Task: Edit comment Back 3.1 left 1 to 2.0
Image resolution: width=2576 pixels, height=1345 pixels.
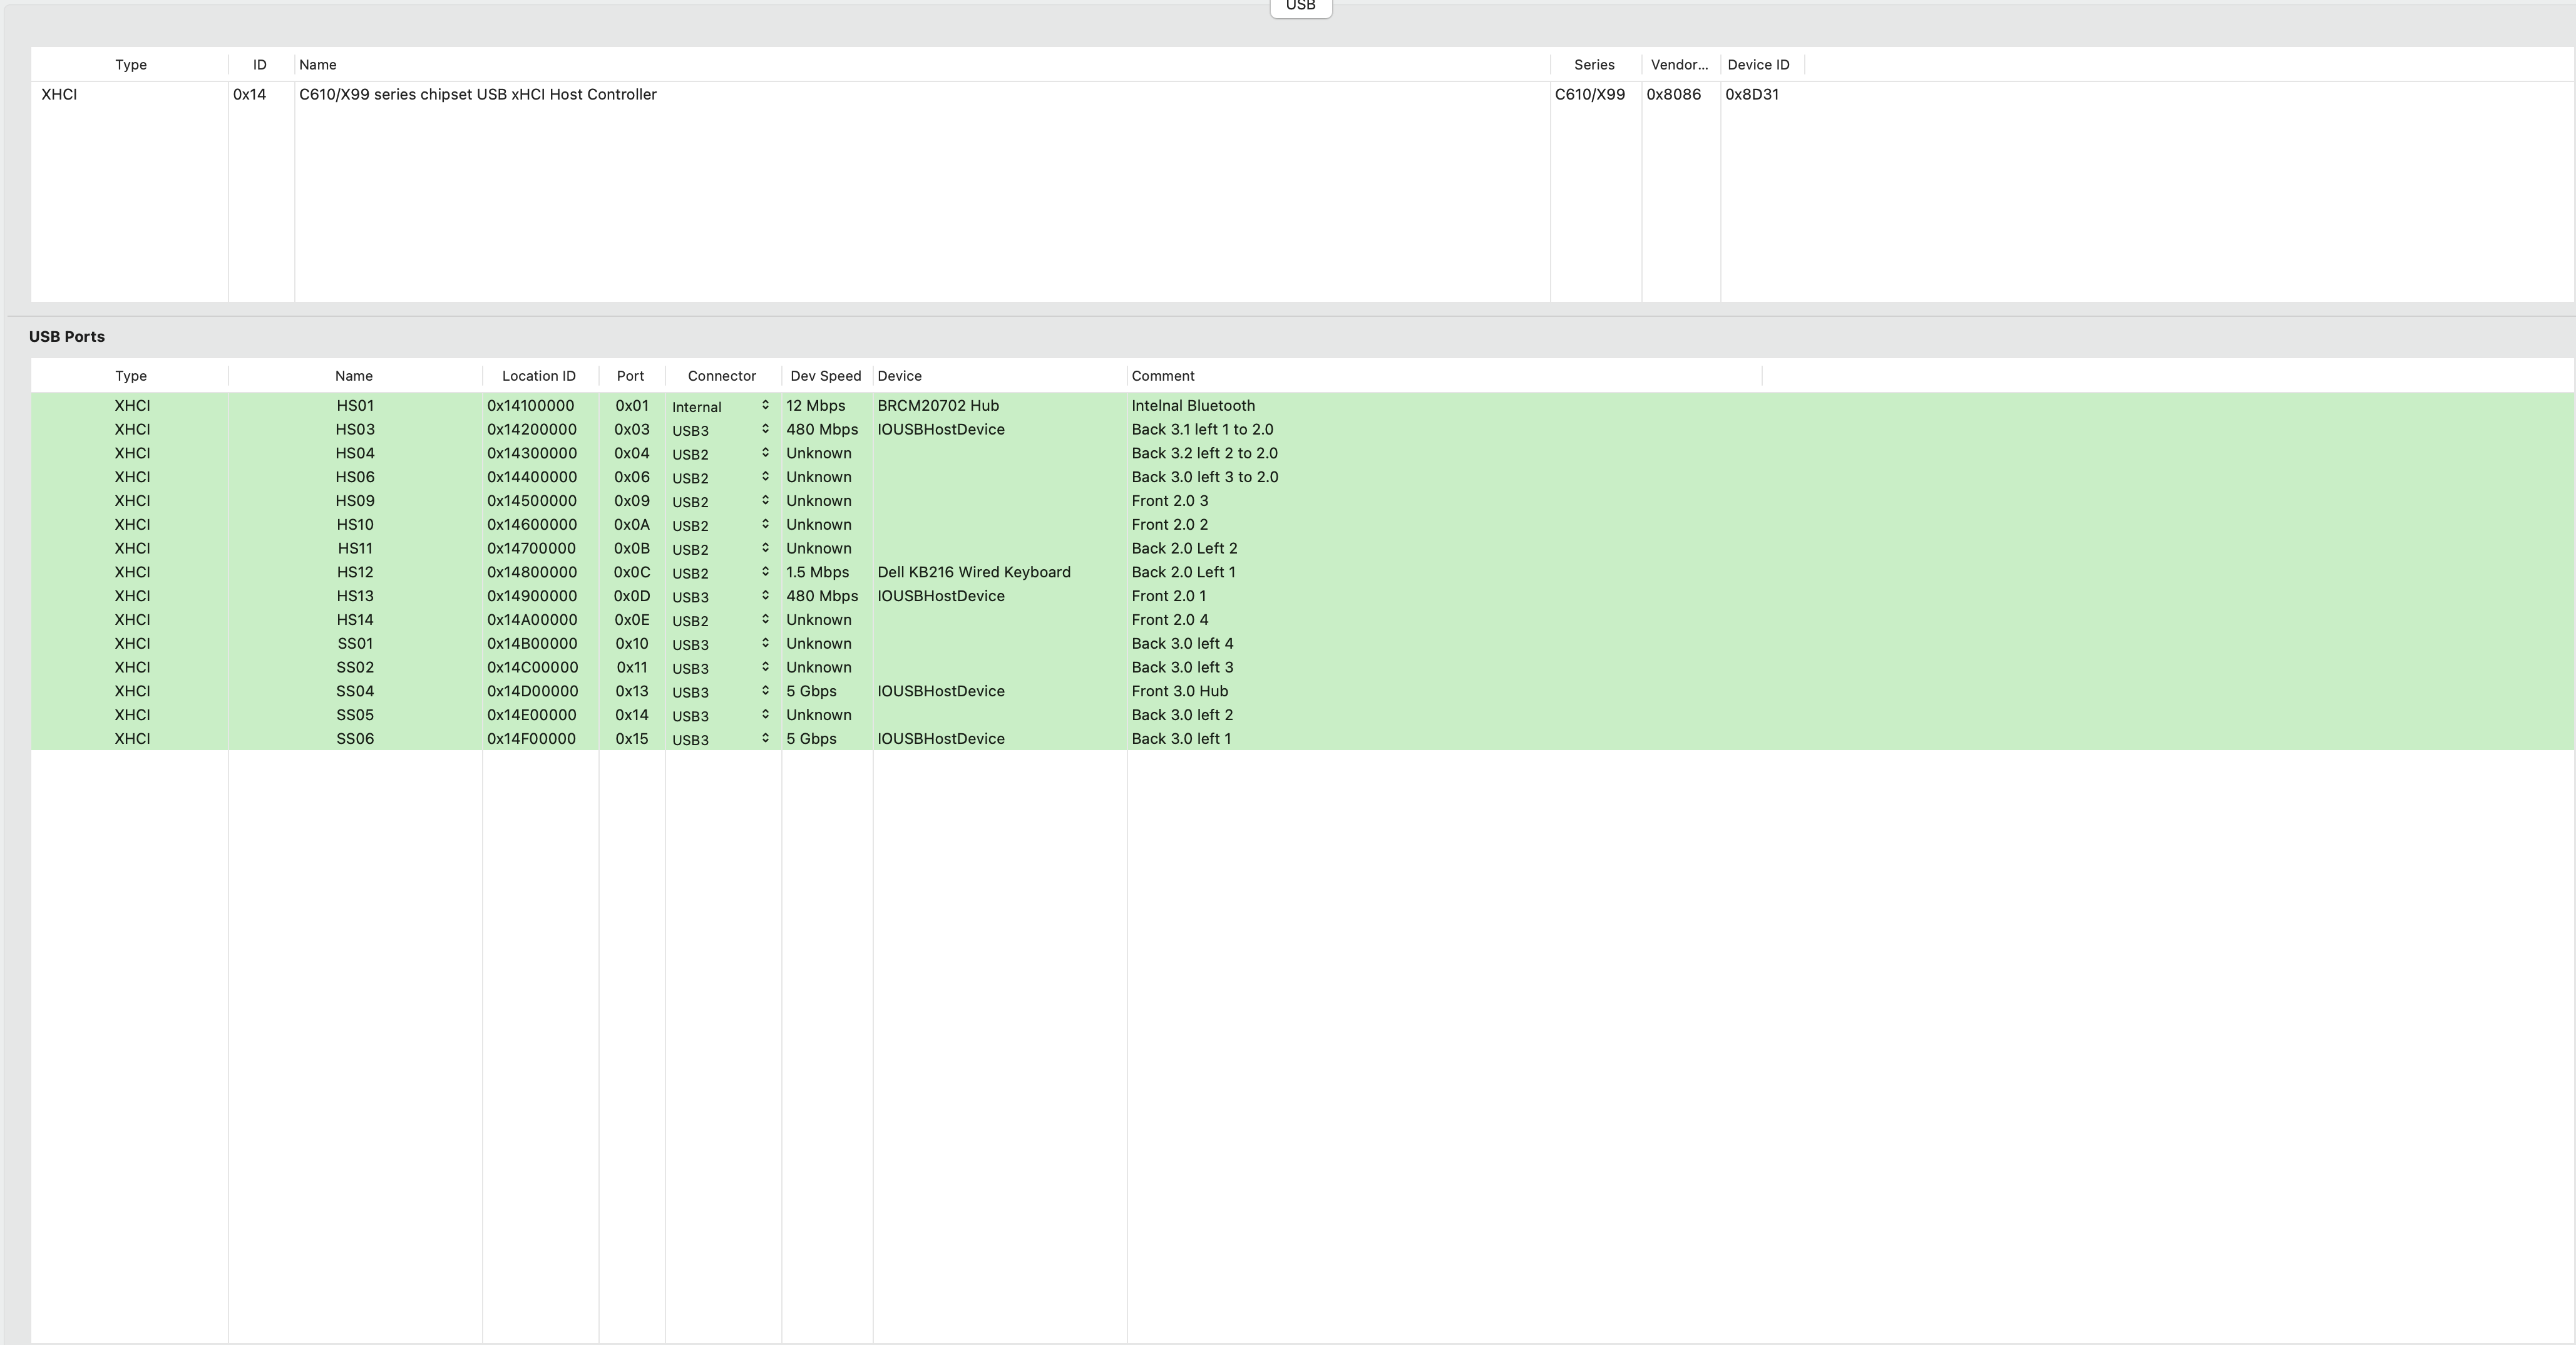Action: pyautogui.click(x=1202, y=430)
